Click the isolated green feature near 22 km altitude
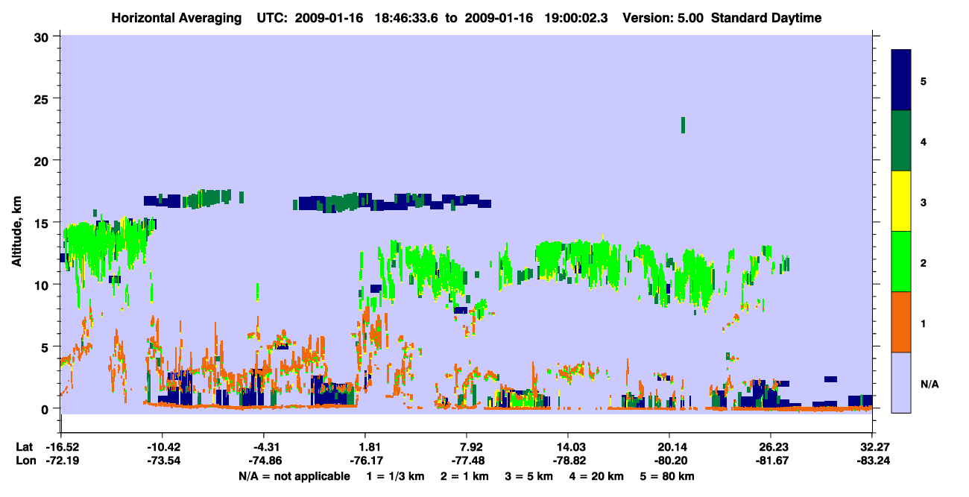969x497 pixels. click(683, 125)
